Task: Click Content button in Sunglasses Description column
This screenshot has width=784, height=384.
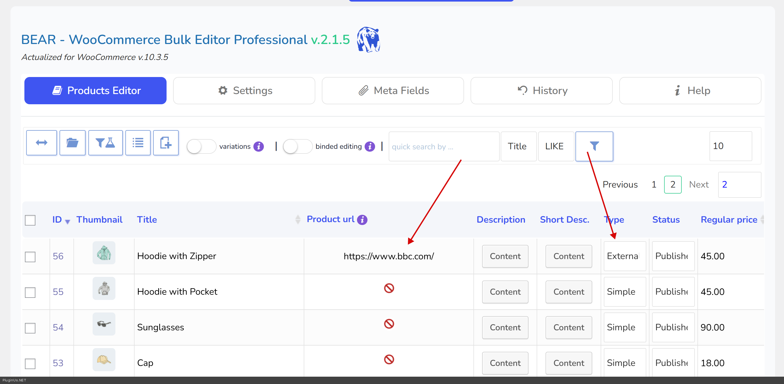Action: tap(505, 327)
